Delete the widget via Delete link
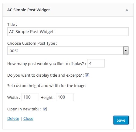136x132 pixels. (x=13, y=118)
